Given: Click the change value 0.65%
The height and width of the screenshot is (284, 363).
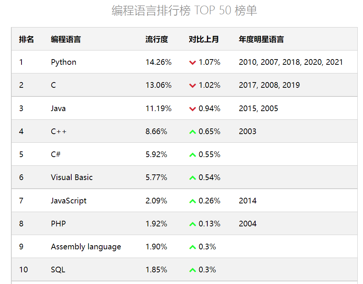Looking at the screenshot, I should click(210, 131).
